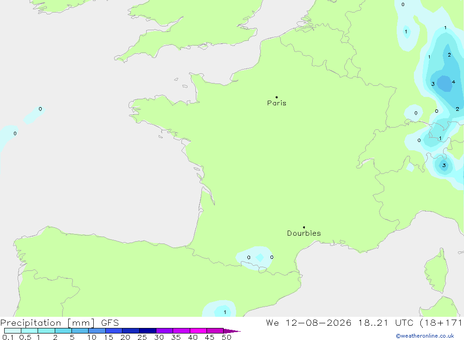Click the Dourbies location dot marker
The image size is (464, 340).
(x=304, y=227)
